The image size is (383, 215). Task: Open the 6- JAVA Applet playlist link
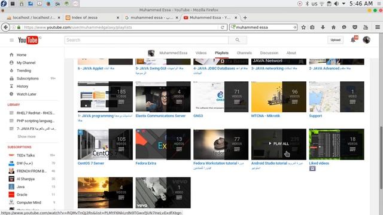[x=96, y=69]
